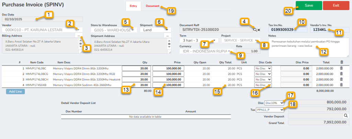The width and height of the screenshot is (352, 139).
Task: Click the Document Reff search magnifier icon
Action: pos(255,30)
